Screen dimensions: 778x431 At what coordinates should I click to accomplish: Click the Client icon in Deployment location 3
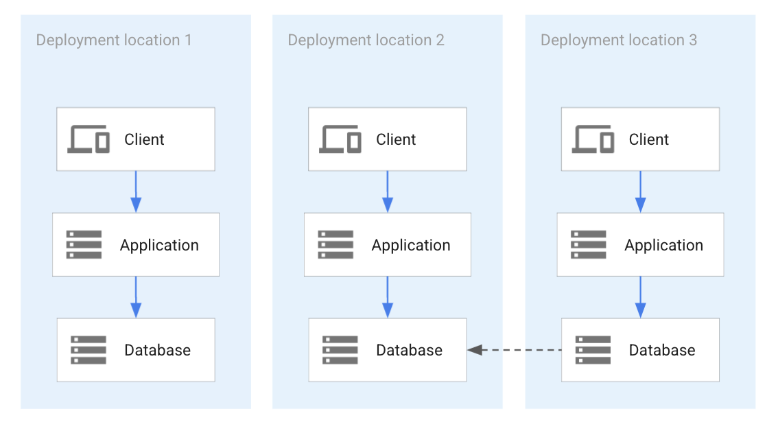pyautogui.click(x=593, y=137)
